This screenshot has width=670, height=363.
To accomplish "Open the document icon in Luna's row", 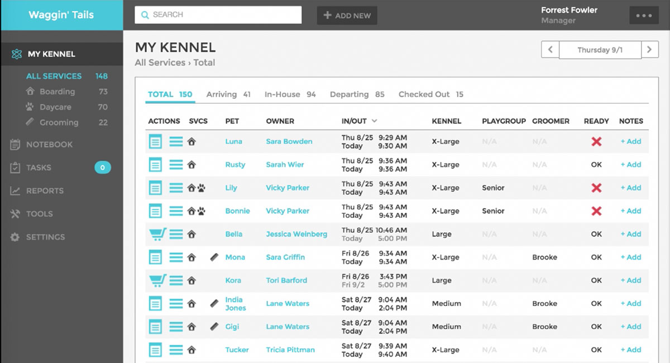I will point(155,142).
